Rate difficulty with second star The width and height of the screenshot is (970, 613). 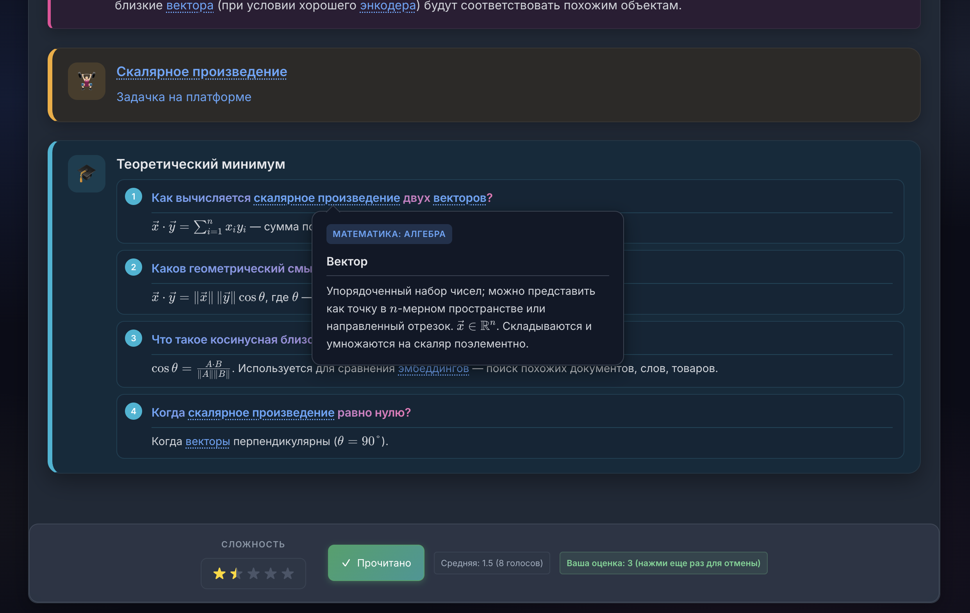pos(237,573)
